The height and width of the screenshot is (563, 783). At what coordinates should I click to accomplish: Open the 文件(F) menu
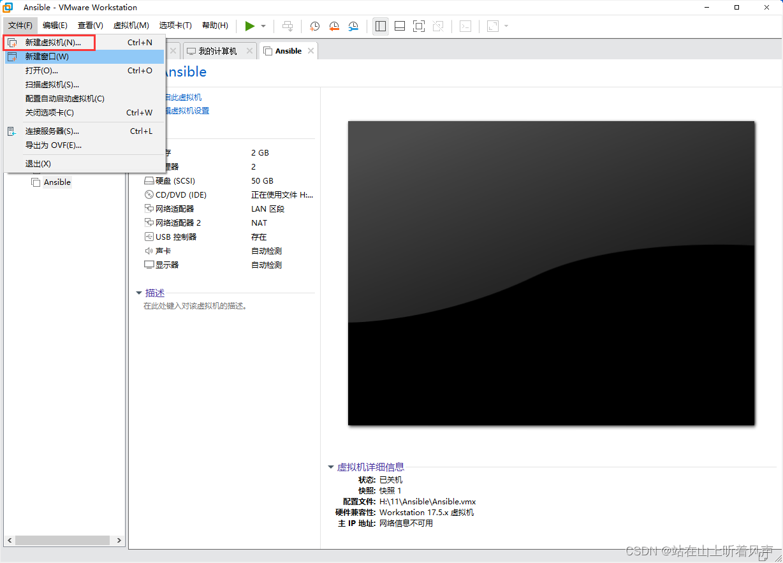(x=20, y=26)
